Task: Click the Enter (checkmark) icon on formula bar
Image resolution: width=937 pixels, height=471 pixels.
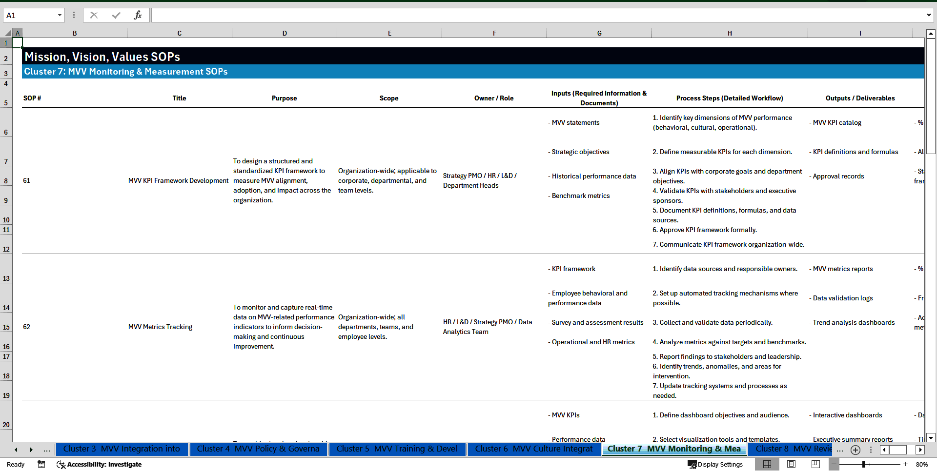Action: pyautogui.click(x=116, y=15)
